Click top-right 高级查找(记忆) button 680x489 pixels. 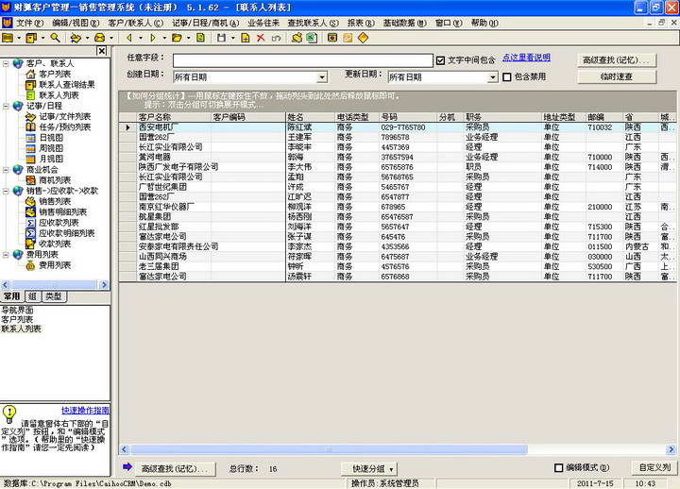tap(616, 60)
